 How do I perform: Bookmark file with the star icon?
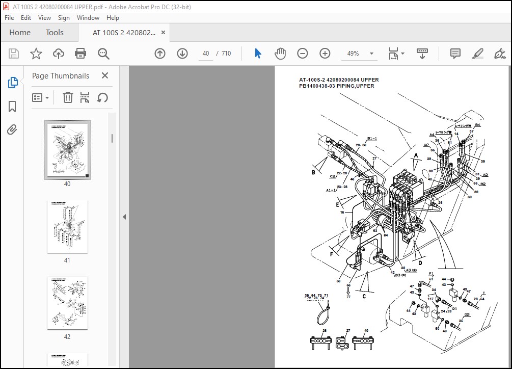36,54
